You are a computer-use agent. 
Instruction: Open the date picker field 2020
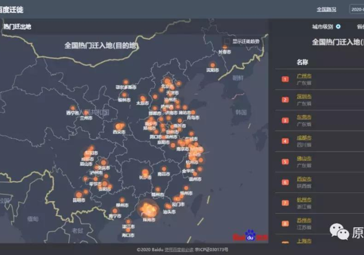point(357,9)
